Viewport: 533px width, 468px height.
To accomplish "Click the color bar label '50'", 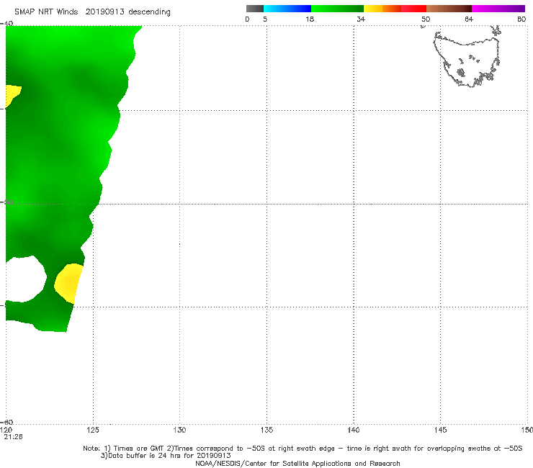I will click(x=426, y=19).
